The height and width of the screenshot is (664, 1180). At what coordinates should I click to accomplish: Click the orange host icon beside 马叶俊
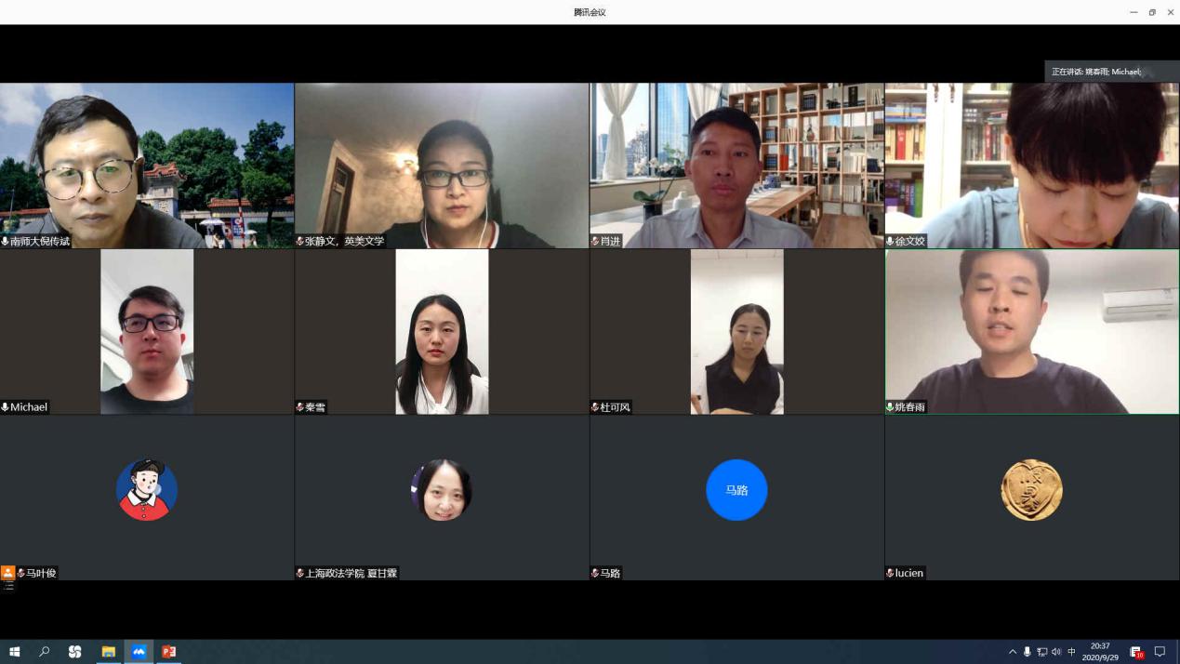[x=7, y=573]
